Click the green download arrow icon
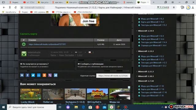 pyautogui.click(x=24, y=44)
